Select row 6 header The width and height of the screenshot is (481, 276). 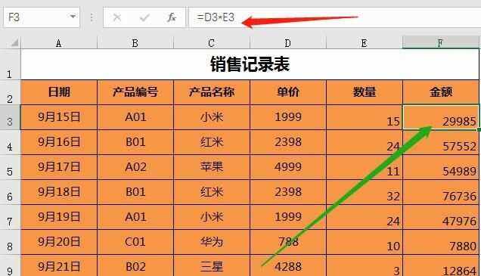[x=10, y=192]
